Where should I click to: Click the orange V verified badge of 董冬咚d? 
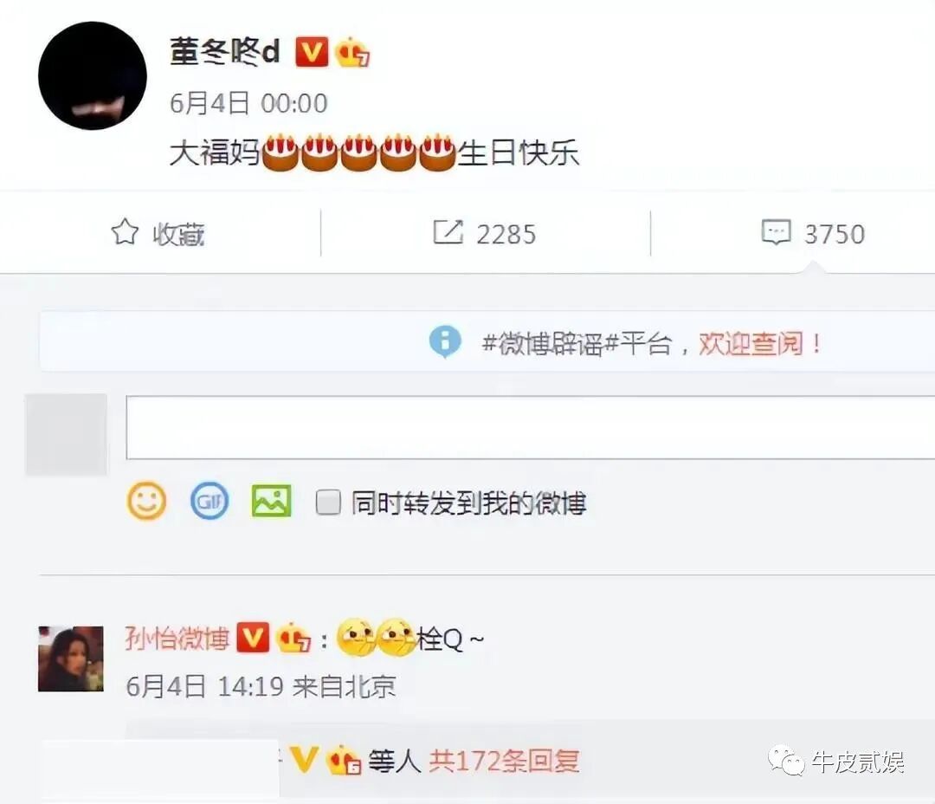click(312, 52)
